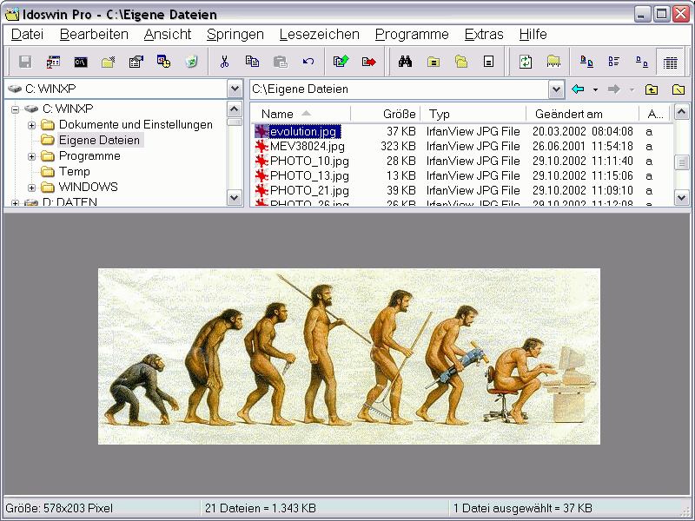Screen dimensions: 695x521
Task: Undo with the blue curved arrow icon
Action: (x=308, y=62)
